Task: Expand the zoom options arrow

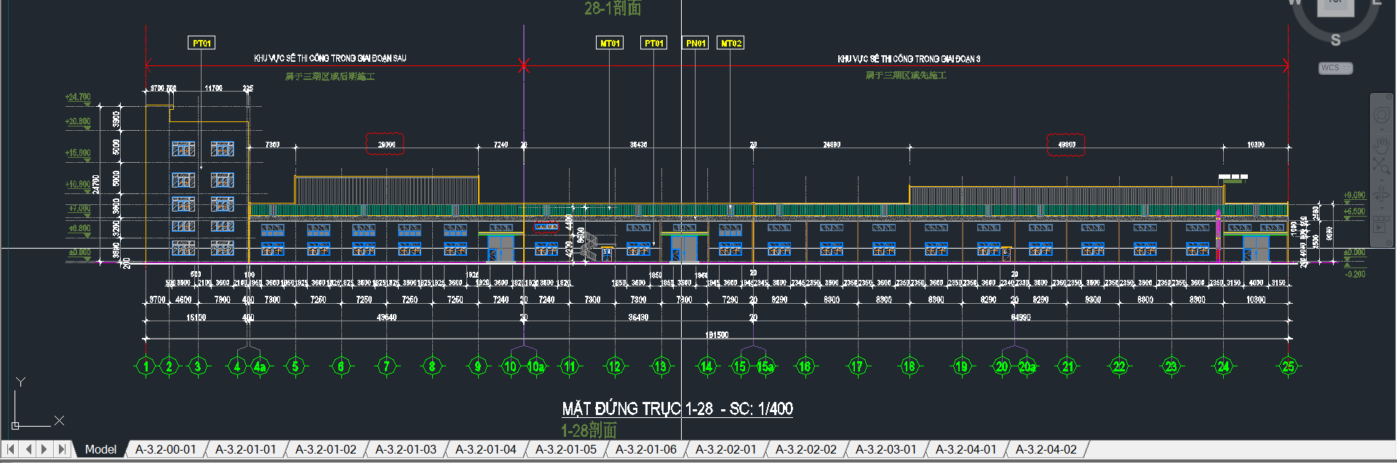Action: [x=1381, y=180]
